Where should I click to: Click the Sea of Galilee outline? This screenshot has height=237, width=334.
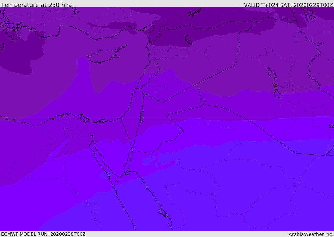coord(143,93)
